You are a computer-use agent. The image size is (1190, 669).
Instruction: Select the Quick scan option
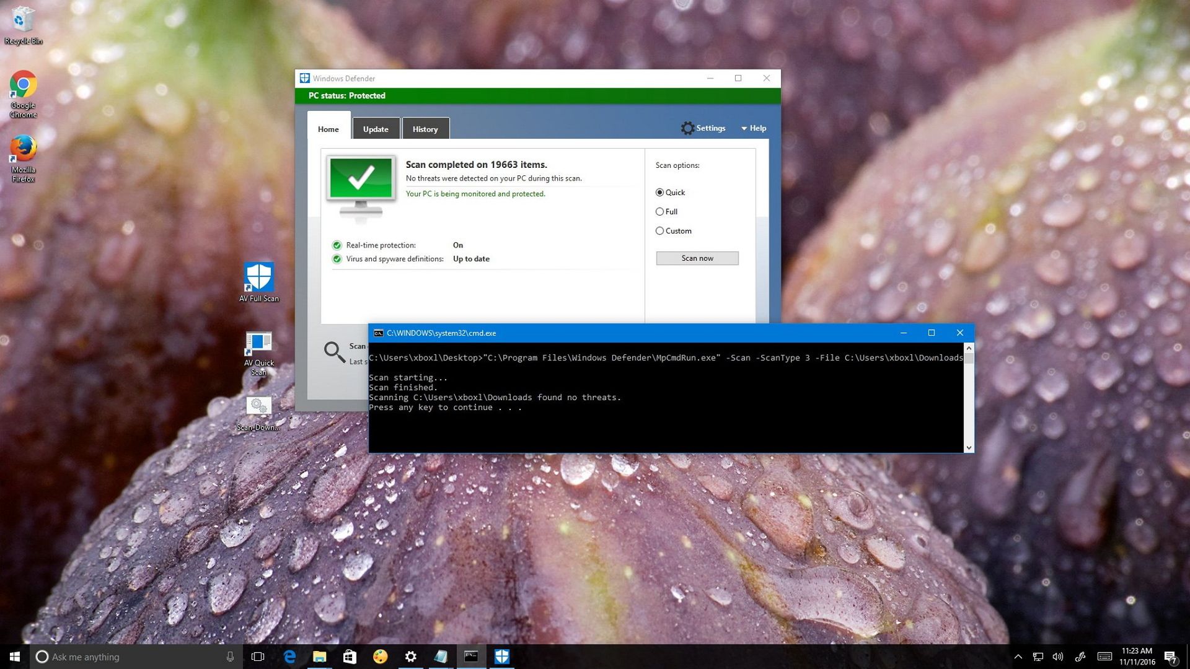(x=659, y=193)
